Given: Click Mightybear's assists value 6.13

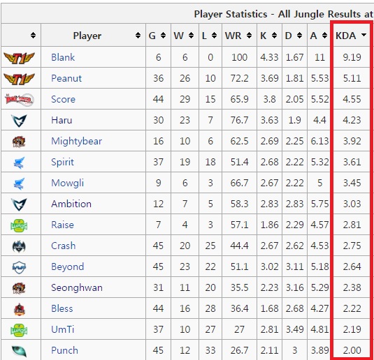Looking at the screenshot, I should click(x=319, y=141).
